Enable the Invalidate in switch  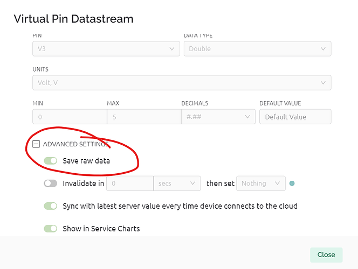click(x=51, y=183)
